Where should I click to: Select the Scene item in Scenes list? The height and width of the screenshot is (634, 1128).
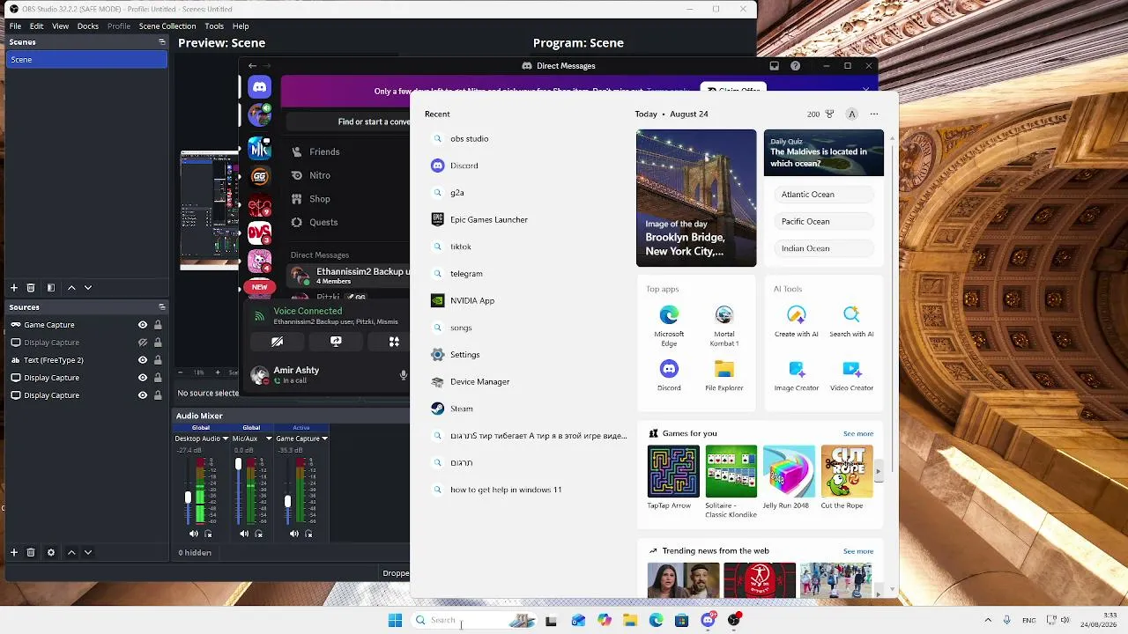click(86, 60)
